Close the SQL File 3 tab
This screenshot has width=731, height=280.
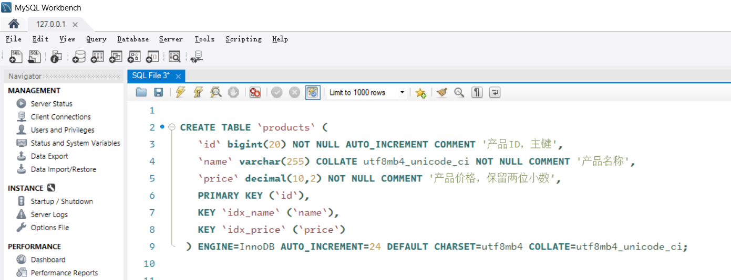coord(178,76)
